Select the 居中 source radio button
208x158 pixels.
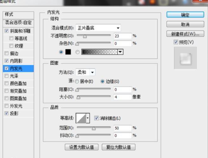pos(77,81)
